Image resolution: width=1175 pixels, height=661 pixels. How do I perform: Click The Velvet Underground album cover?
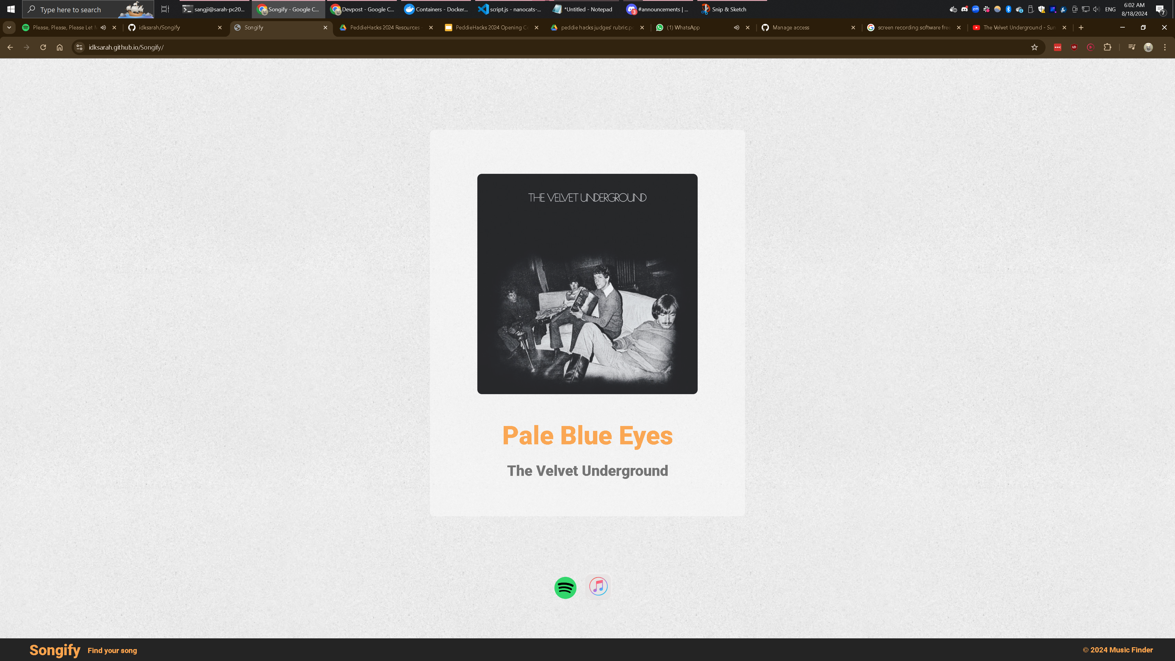(x=587, y=284)
